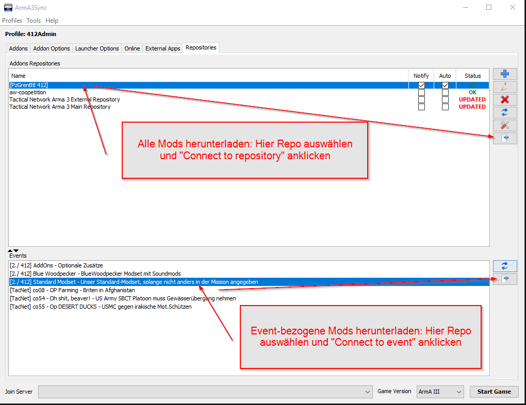Screen dimensions: 526x405
Task: Open the Profiles menu
Action: coord(12,21)
